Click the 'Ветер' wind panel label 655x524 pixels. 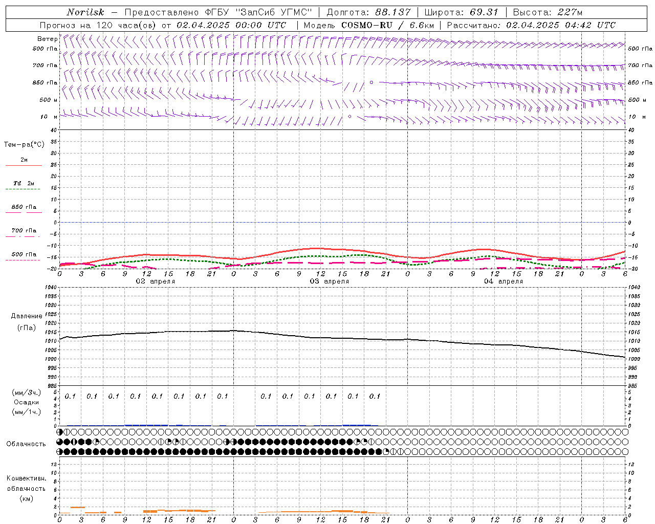(47, 39)
